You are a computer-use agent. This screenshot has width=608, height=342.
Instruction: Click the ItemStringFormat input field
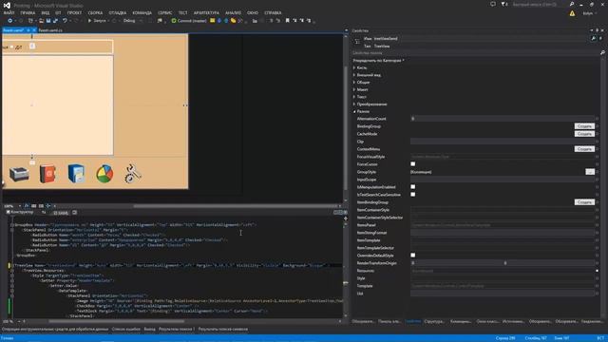502,233
